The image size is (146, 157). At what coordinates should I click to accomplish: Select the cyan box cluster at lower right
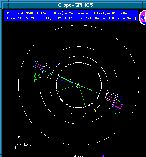pyautogui.click(x=116, y=110)
